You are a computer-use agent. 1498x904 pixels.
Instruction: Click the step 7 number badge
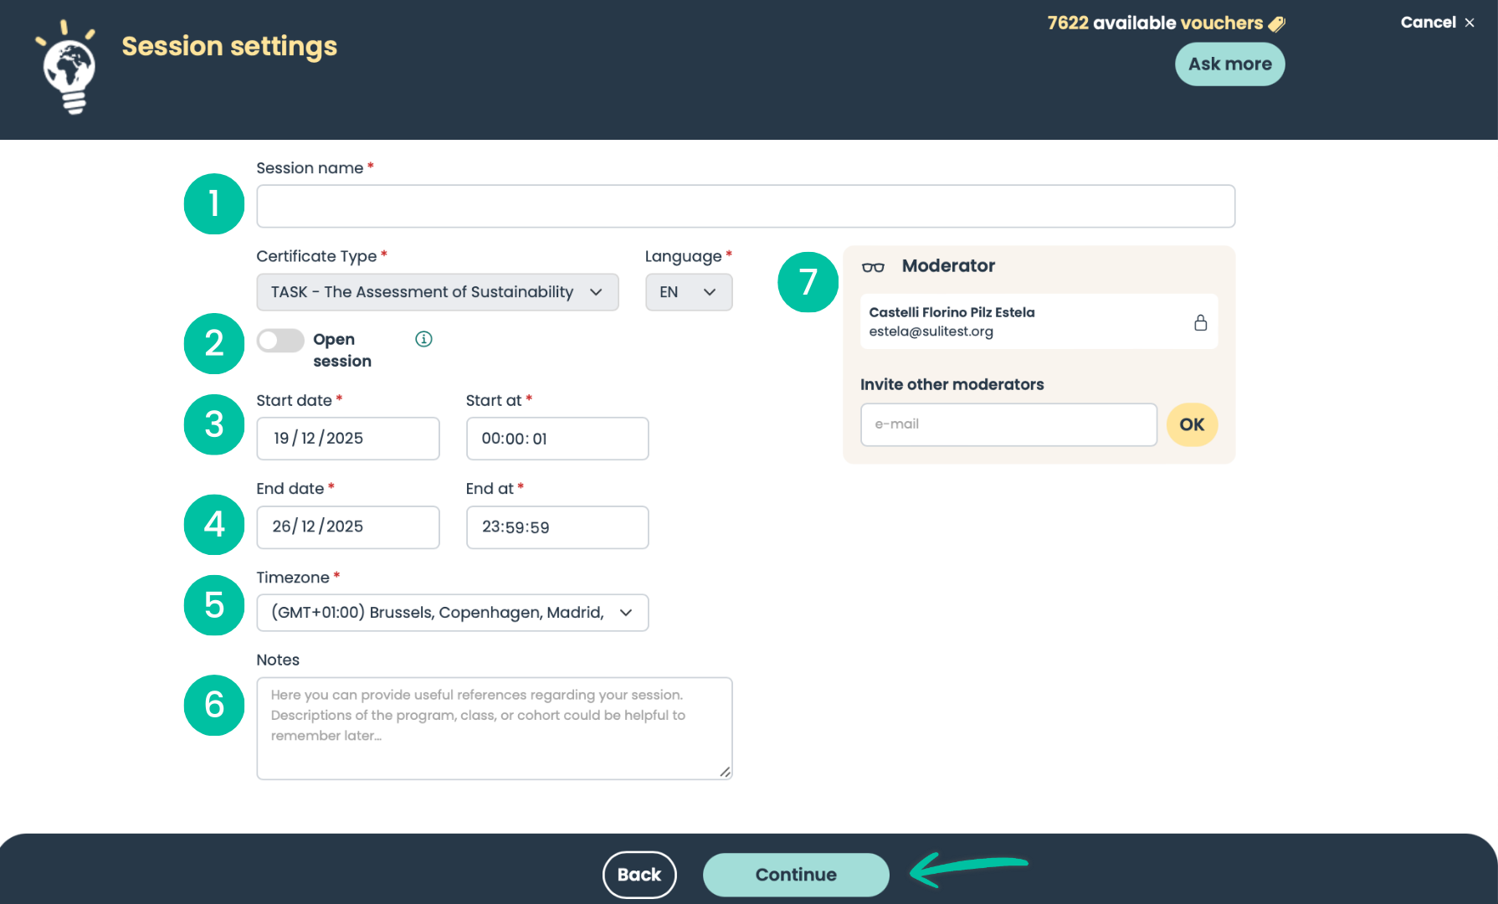pyautogui.click(x=808, y=282)
